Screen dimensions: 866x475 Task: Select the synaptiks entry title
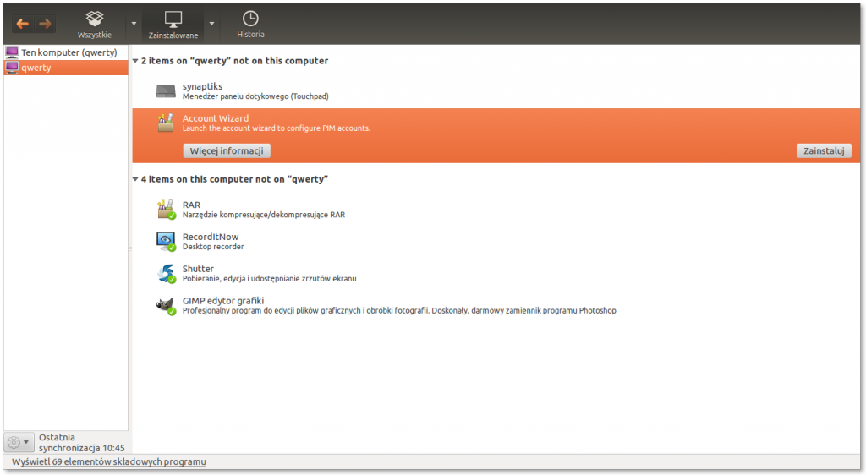(x=202, y=86)
